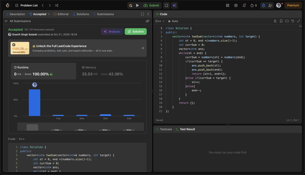
Task: Switch to the Description tab
Action: point(16,14)
